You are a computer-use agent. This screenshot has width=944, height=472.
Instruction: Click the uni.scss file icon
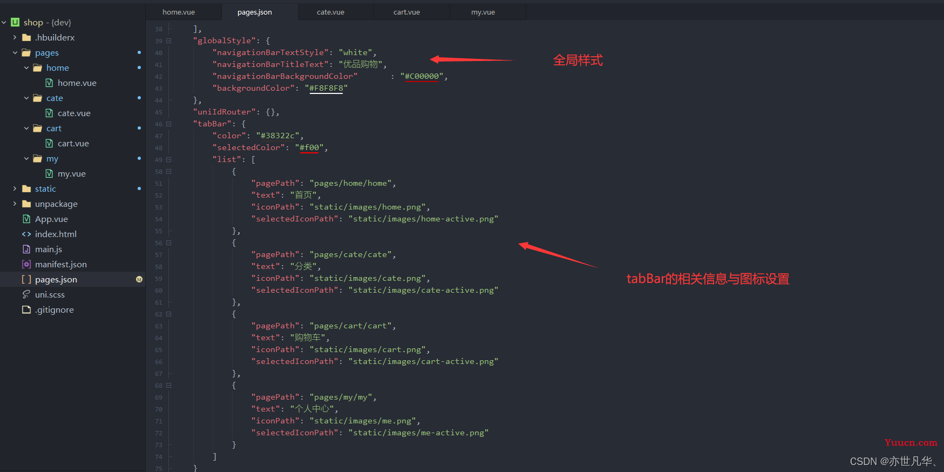pyautogui.click(x=26, y=294)
